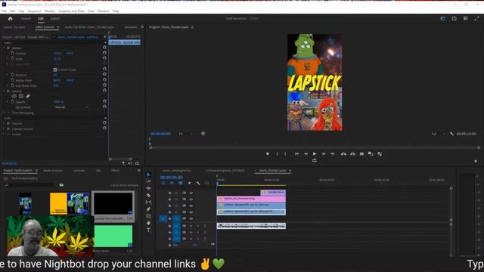Click filter properties icon in Effect Controls

click(123, 163)
